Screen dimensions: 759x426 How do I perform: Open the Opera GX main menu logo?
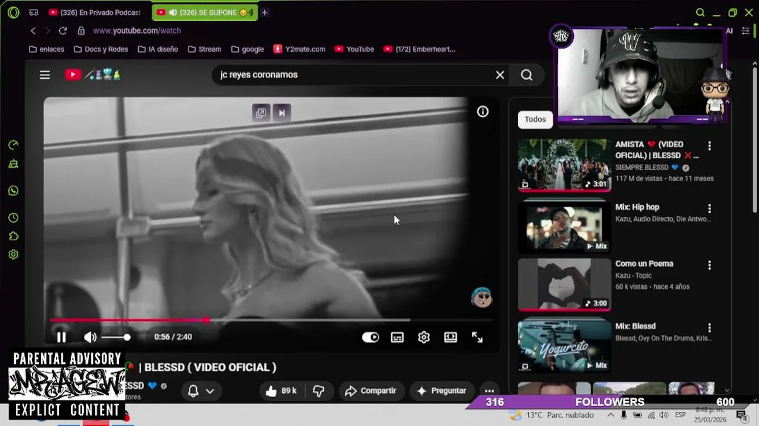point(13,12)
